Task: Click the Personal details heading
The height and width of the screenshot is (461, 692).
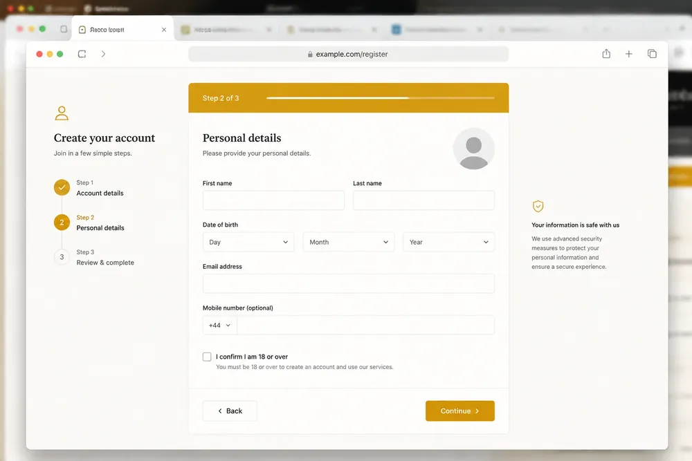Action: tap(242, 138)
